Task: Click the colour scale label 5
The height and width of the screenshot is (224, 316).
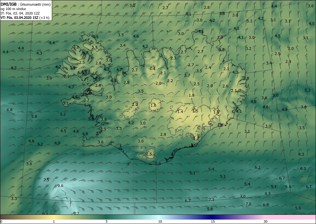Action: click(x=106, y=222)
